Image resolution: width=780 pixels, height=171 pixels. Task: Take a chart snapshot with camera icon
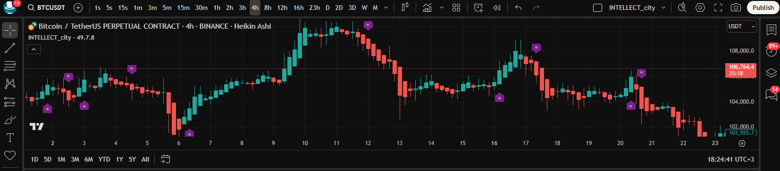click(x=736, y=8)
